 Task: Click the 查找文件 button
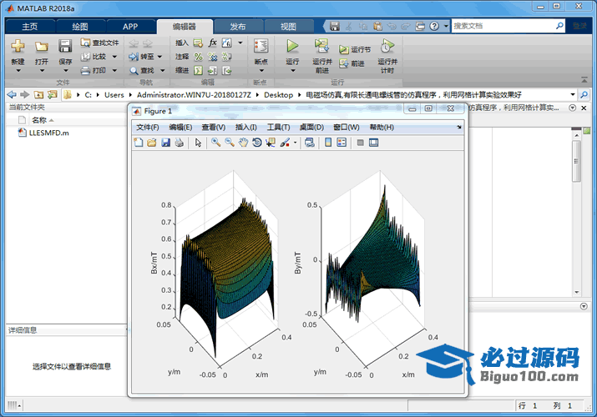(99, 43)
